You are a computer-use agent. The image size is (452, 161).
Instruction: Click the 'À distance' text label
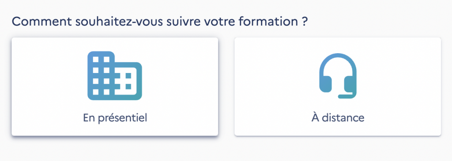click(x=338, y=117)
